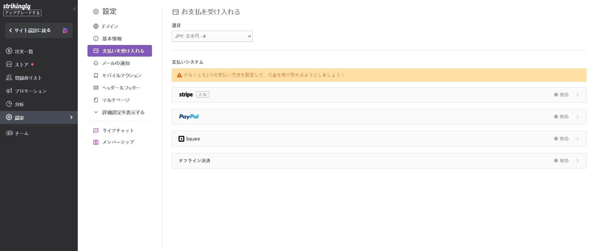This screenshot has width=593, height=251.
Task: Click the team avatar icon
Action: point(9,133)
